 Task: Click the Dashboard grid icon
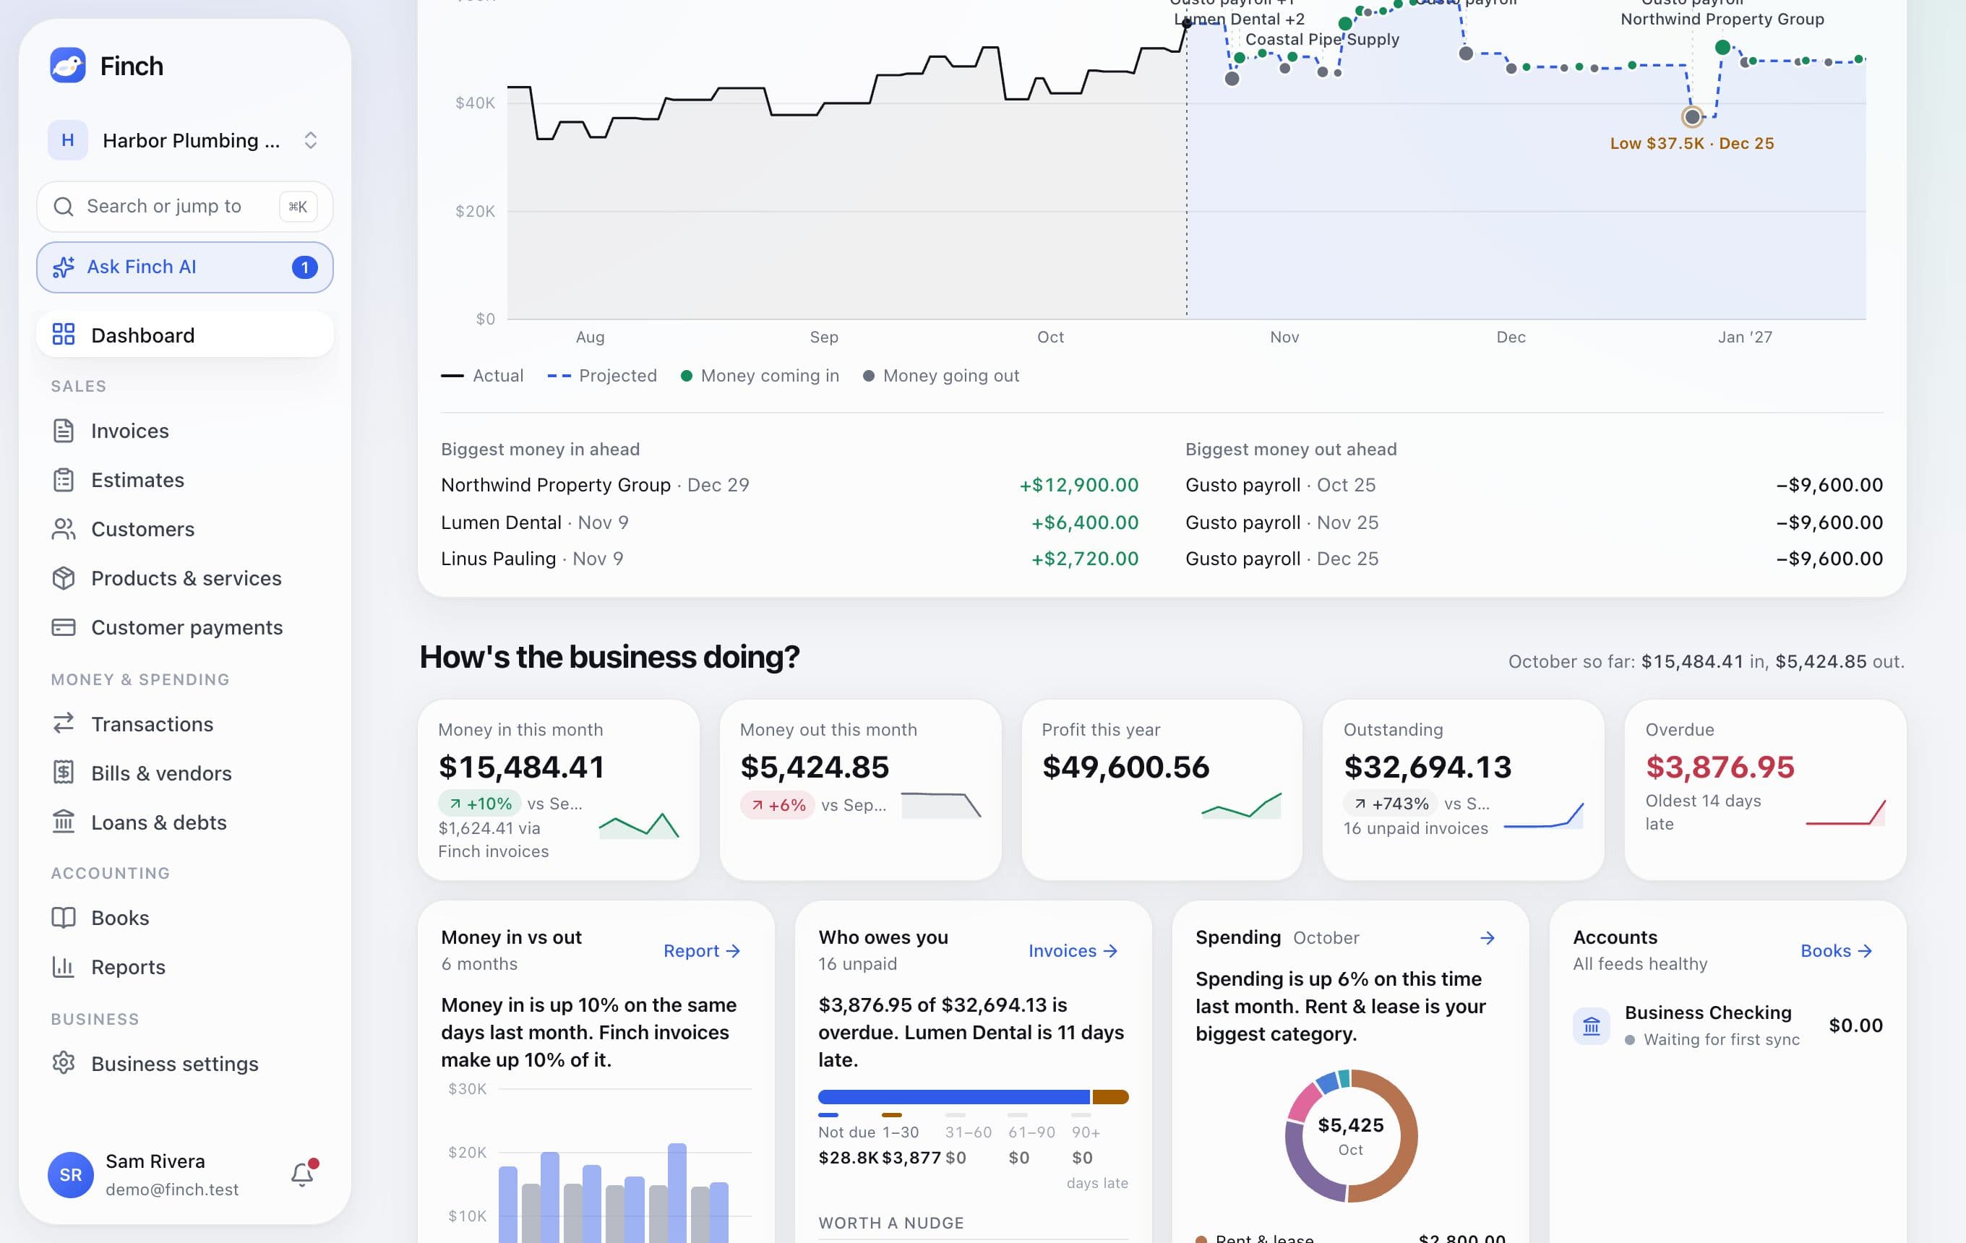coord(64,335)
